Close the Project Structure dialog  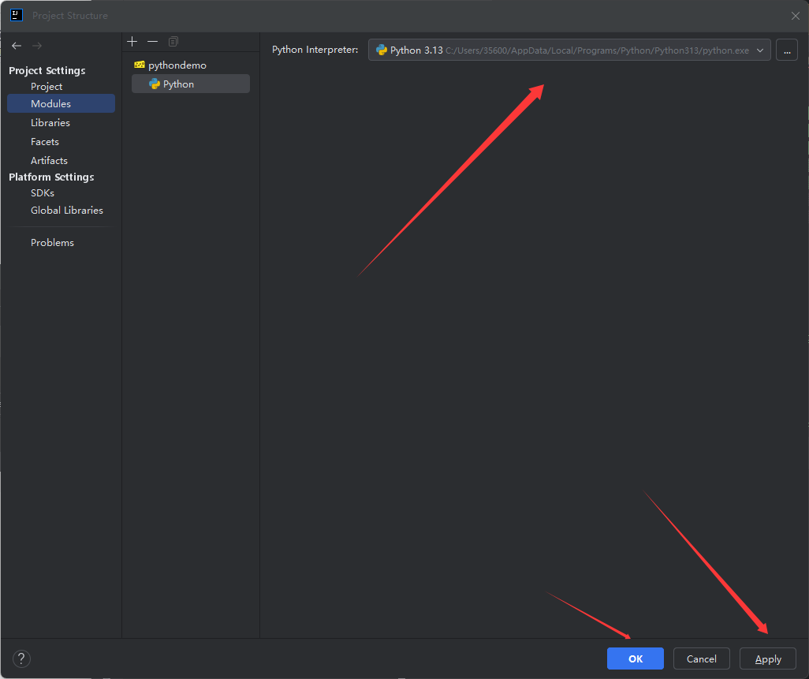pyautogui.click(x=795, y=16)
